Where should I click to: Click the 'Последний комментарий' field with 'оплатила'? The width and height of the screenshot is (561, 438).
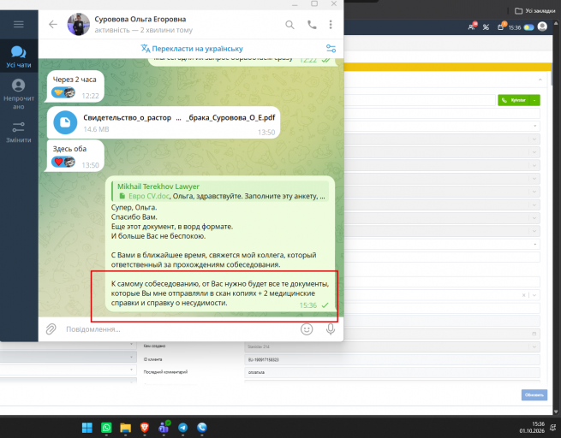point(392,372)
